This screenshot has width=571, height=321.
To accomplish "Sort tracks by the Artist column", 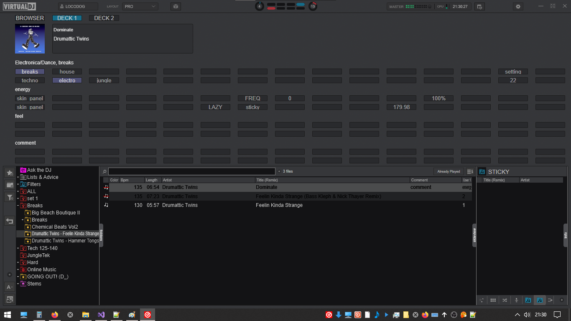I will tap(208, 180).
